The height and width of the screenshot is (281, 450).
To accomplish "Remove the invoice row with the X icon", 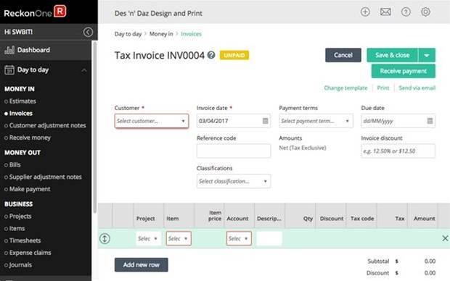I will 445,238.
